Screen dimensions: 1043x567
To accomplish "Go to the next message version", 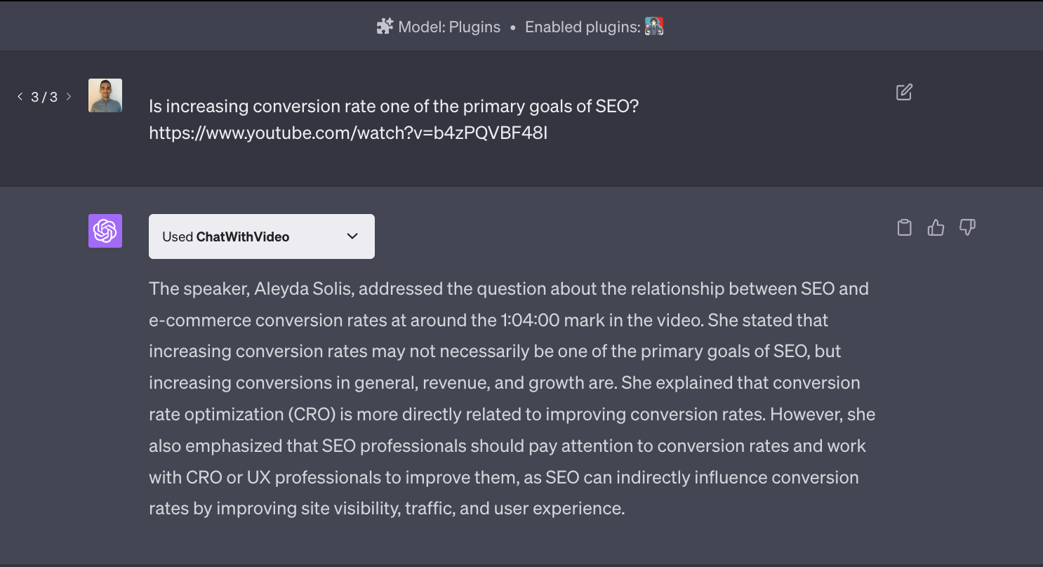I will coord(69,96).
